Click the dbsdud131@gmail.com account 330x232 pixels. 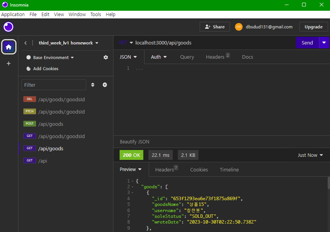[x=269, y=27]
